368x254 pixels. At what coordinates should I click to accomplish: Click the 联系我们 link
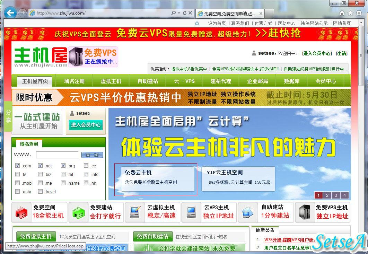tap(240, 23)
